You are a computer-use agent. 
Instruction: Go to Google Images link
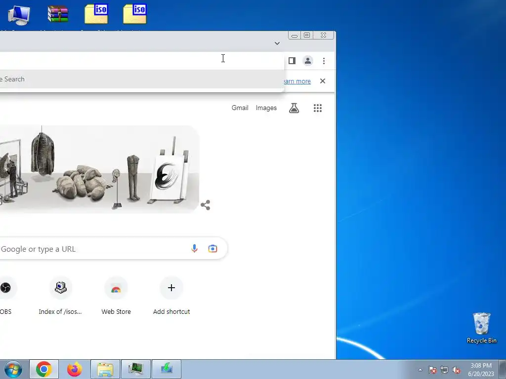coord(266,108)
